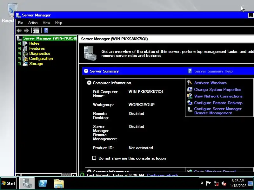
Task: Click the muted speaker tray icon
Action: click(224, 183)
